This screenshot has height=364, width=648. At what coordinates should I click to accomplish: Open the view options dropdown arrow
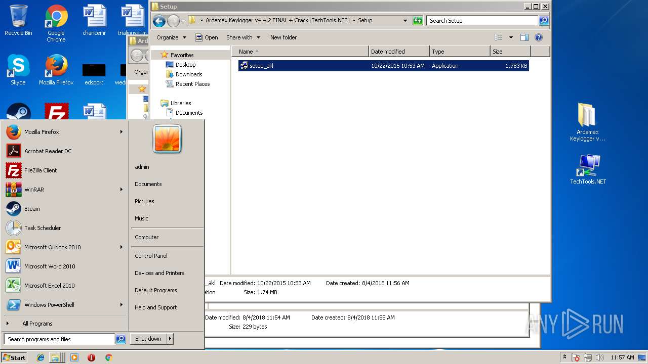point(511,37)
